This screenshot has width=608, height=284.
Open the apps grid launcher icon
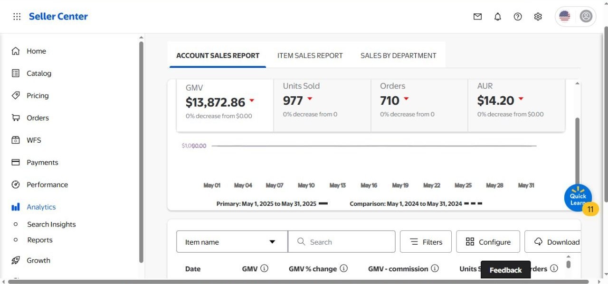[x=17, y=17]
